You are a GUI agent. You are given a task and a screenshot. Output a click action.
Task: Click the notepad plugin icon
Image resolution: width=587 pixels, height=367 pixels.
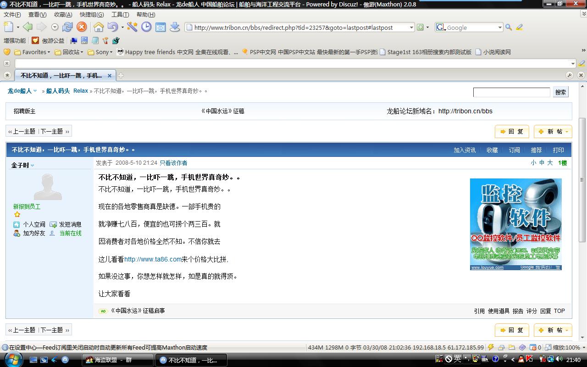pyautogui.click(x=95, y=40)
